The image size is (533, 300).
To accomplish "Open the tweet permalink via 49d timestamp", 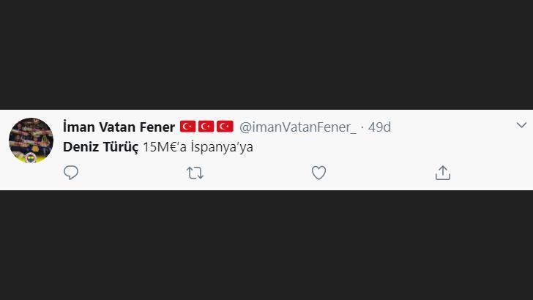I will point(379,127).
